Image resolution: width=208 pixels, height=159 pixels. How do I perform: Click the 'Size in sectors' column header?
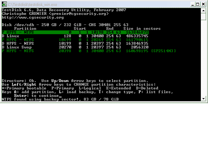(x=142, y=29)
